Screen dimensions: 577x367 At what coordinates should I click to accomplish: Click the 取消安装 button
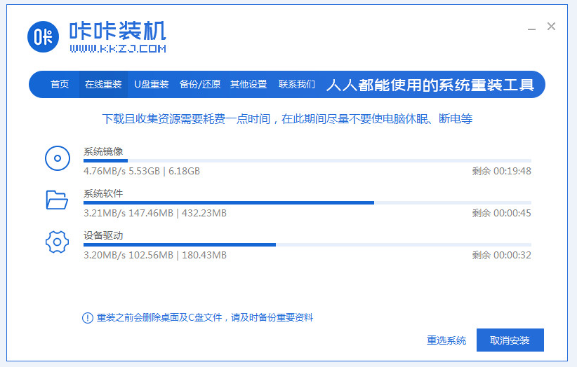pos(510,340)
